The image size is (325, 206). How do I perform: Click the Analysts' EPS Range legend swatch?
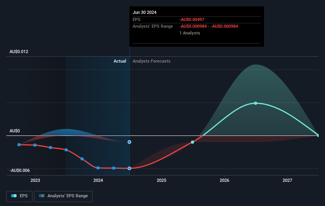click(x=42, y=196)
